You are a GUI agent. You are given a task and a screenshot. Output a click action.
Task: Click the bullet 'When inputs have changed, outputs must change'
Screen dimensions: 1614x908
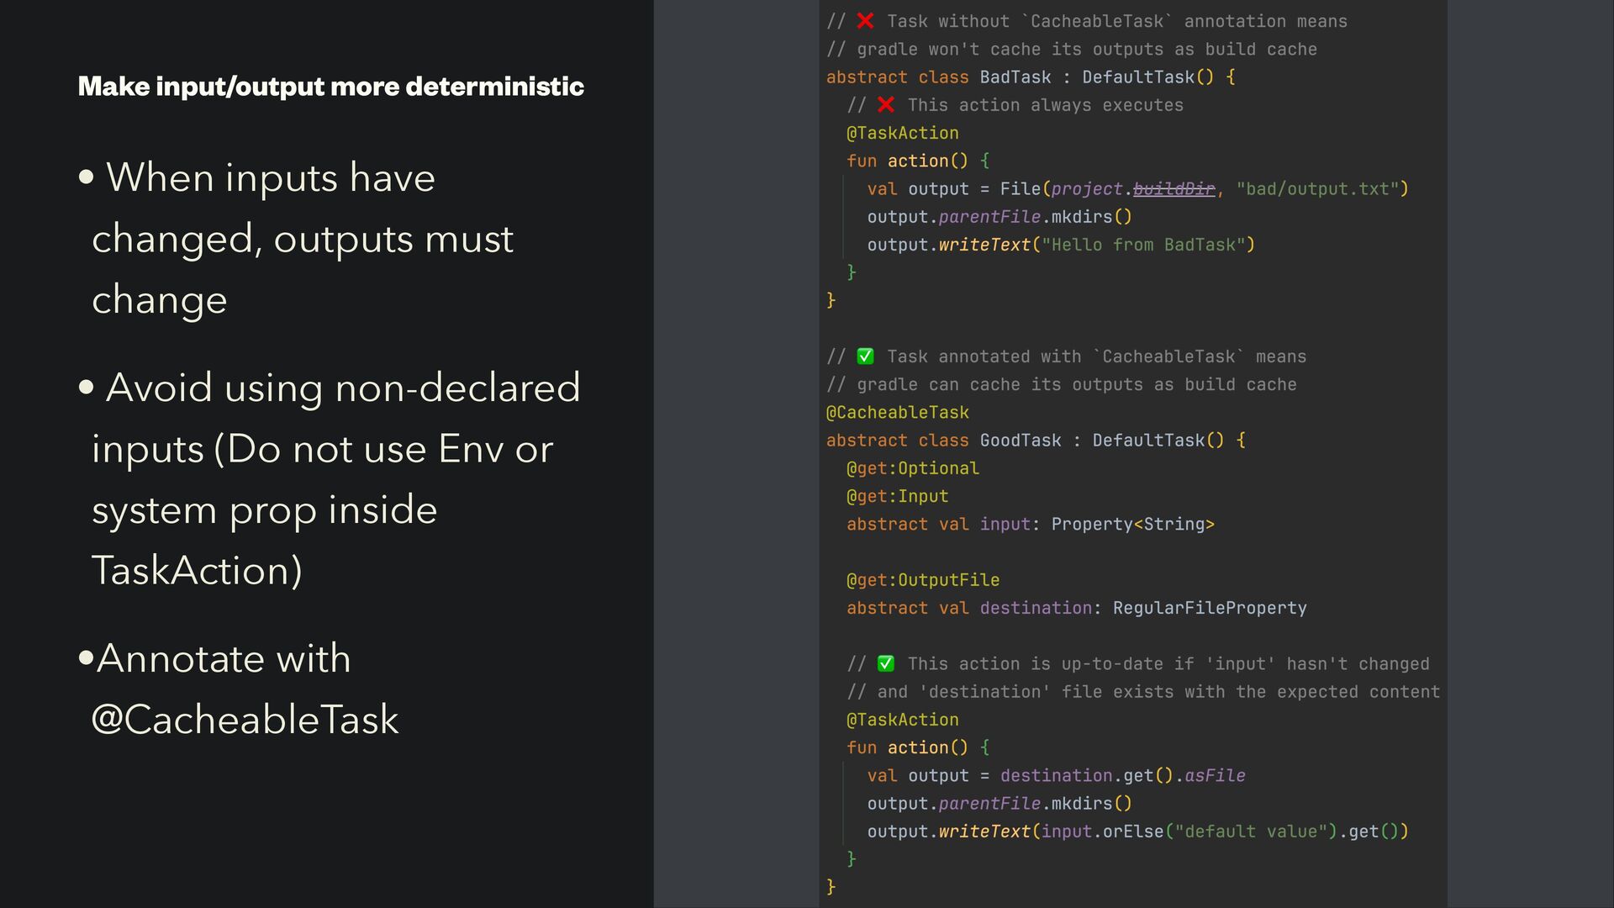coord(296,239)
